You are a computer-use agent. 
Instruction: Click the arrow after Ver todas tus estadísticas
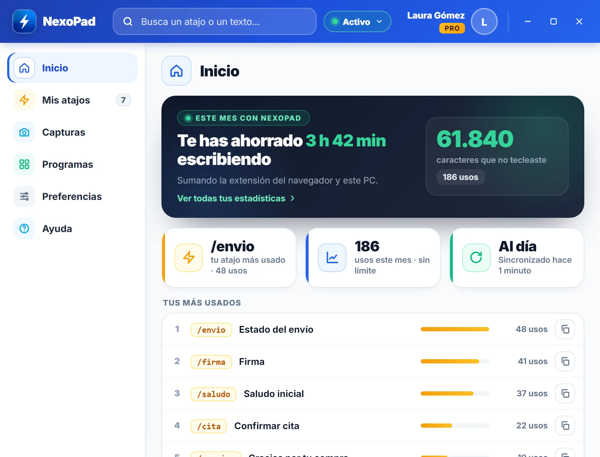click(x=292, y=198)
